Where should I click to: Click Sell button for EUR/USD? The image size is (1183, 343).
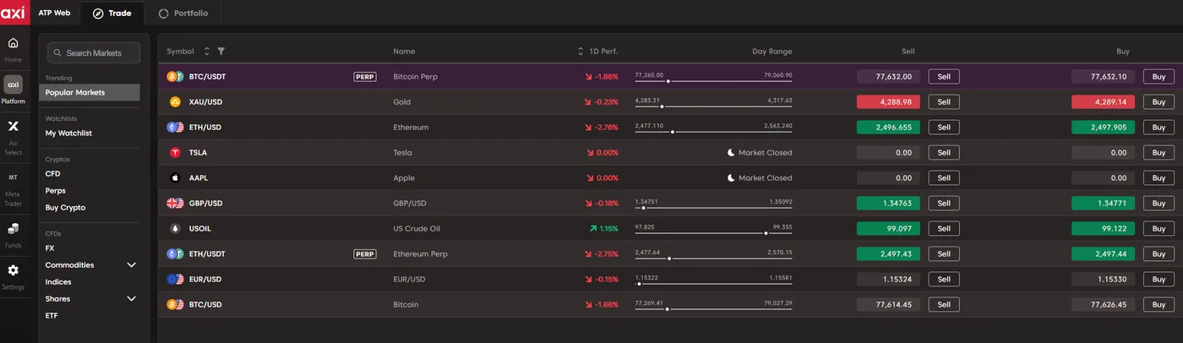pyautogui.click(x=944, y=279)
